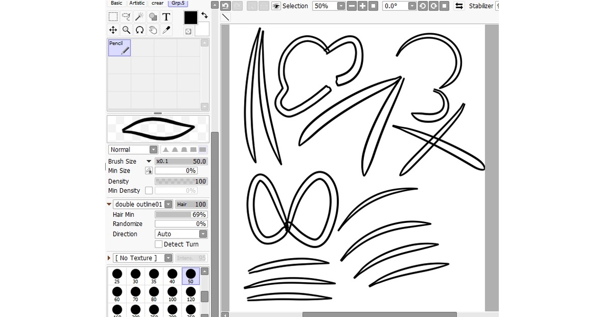Check the Detect Turn option
The image size is (604, 317).
[x=159, y=244]
